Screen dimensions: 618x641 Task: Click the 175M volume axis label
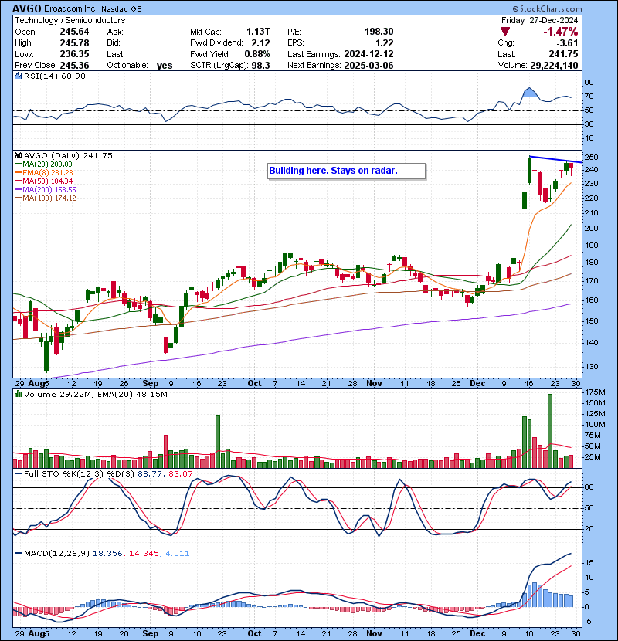coord(595,392)
